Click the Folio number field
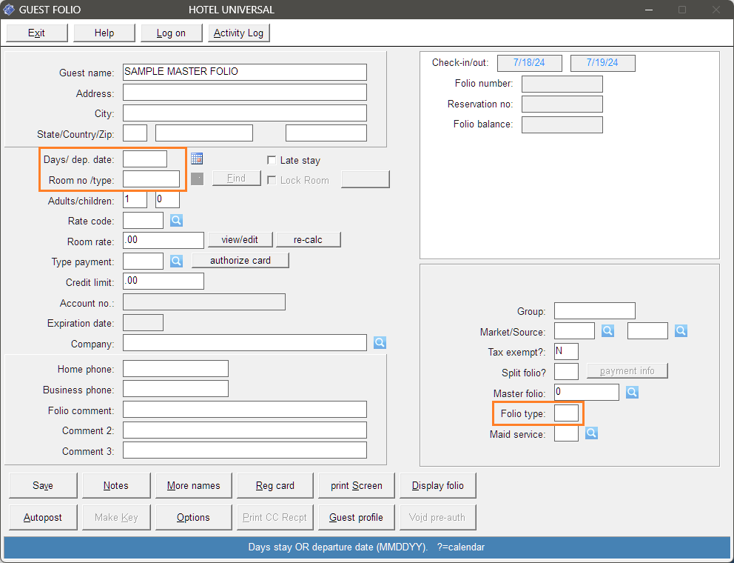 562,84
